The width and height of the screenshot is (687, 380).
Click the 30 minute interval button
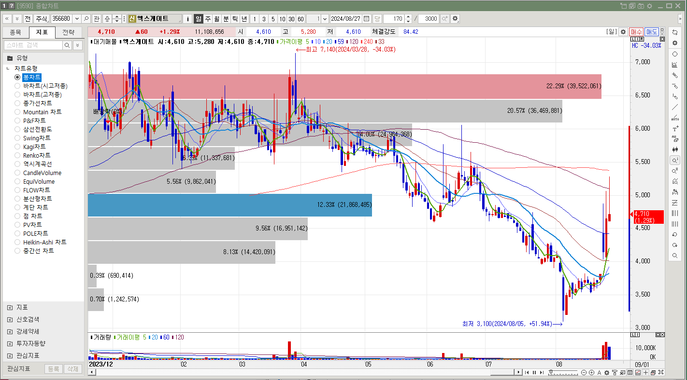(x=291, y=19)
